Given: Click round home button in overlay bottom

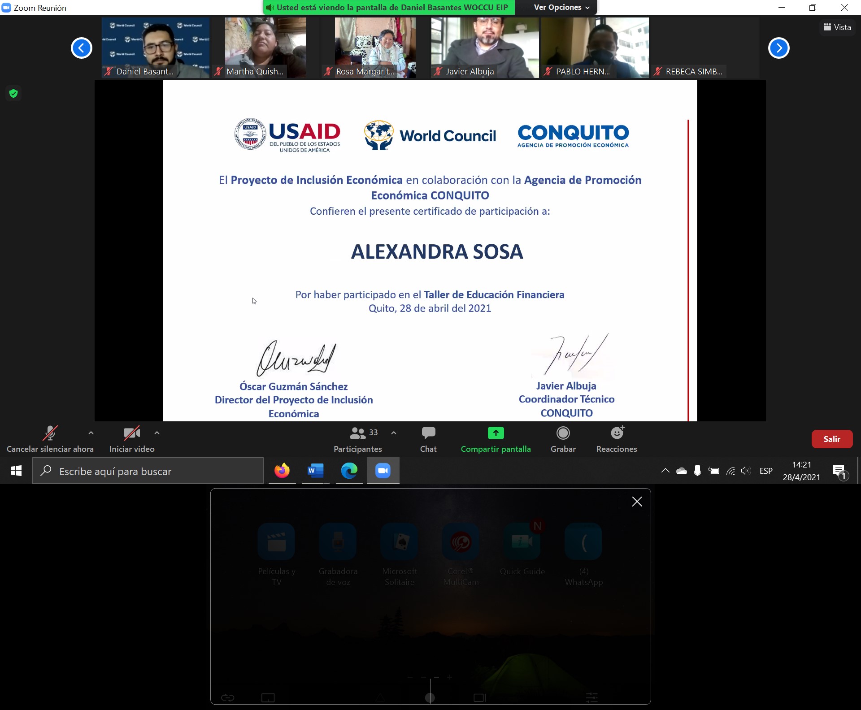Looking at the screenshot, I should tap(430, 697).
